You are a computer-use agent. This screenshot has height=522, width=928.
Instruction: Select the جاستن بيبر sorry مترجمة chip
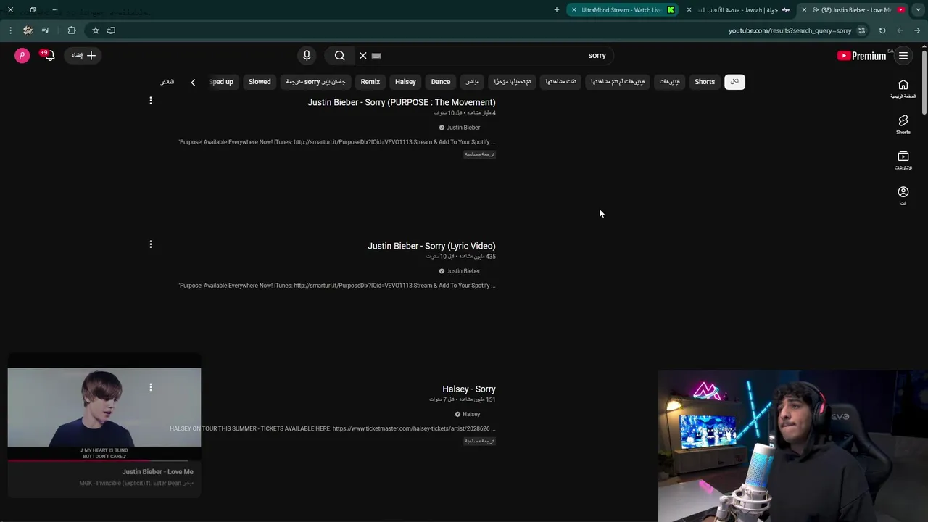pyautogui.click(x=315, y=82)
